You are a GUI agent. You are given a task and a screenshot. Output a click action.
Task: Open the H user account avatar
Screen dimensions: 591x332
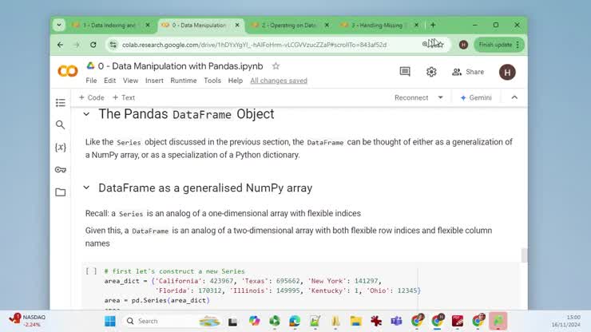(507, 72)
